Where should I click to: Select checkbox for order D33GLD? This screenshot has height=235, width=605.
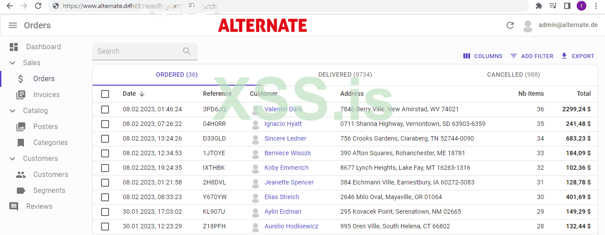point(105,139)
